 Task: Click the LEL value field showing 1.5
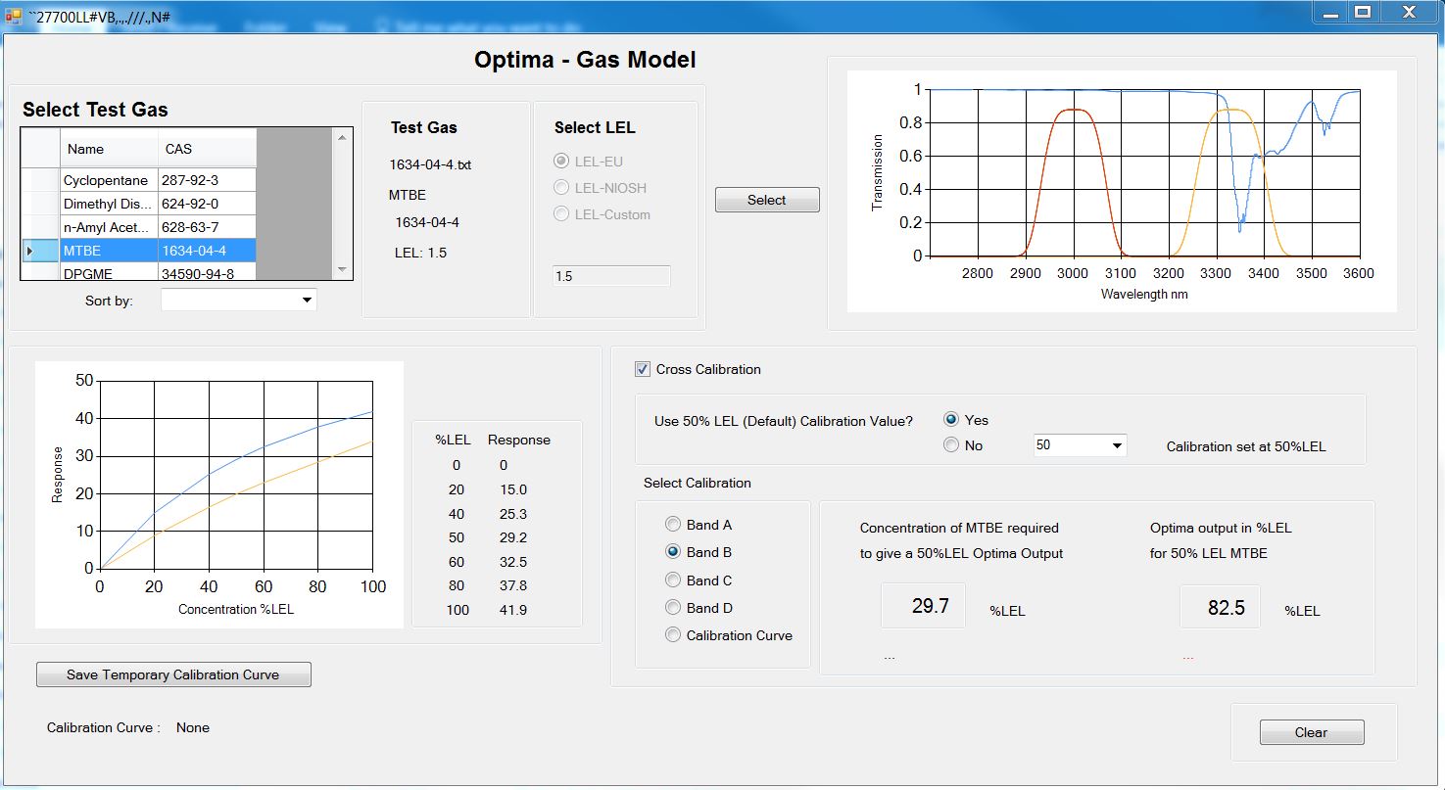(611, 276)
